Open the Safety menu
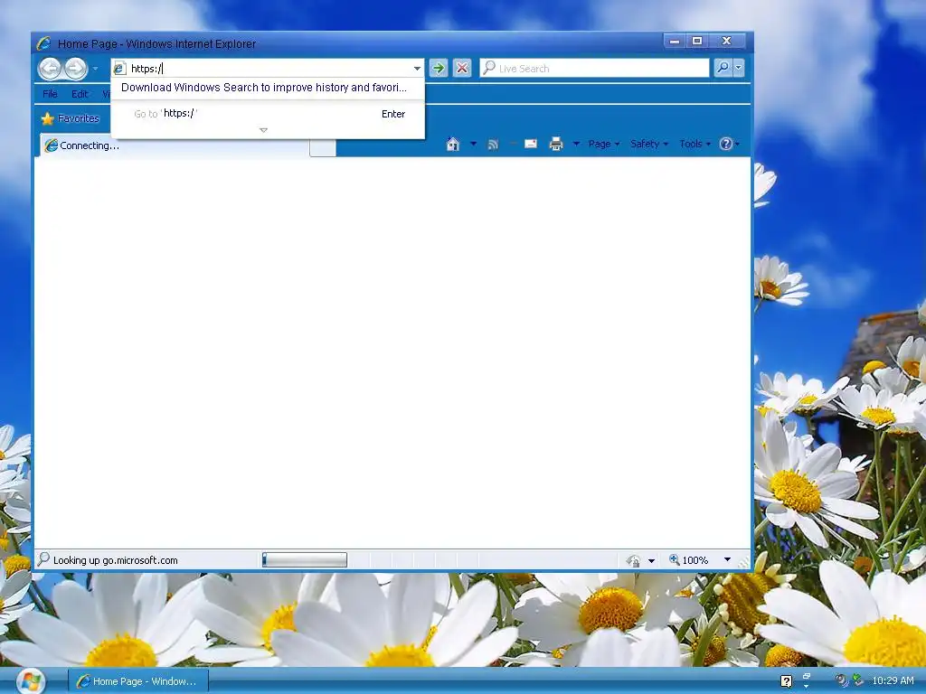This screenshot has width=926, height=694. tap(649, 144)
